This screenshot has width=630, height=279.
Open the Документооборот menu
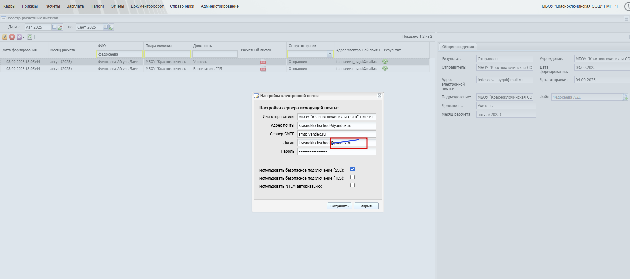point(147,6)
